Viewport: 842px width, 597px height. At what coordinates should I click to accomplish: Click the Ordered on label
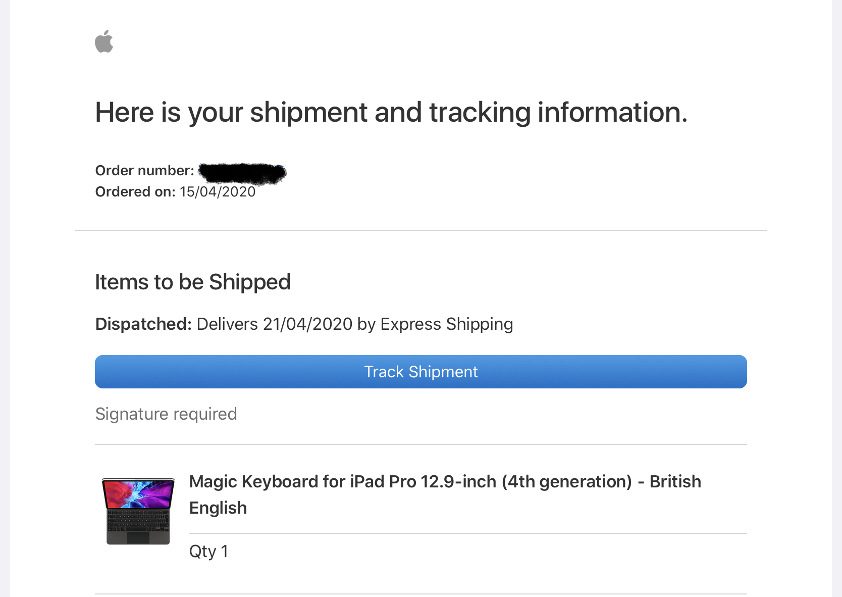[x=135, y=192]
